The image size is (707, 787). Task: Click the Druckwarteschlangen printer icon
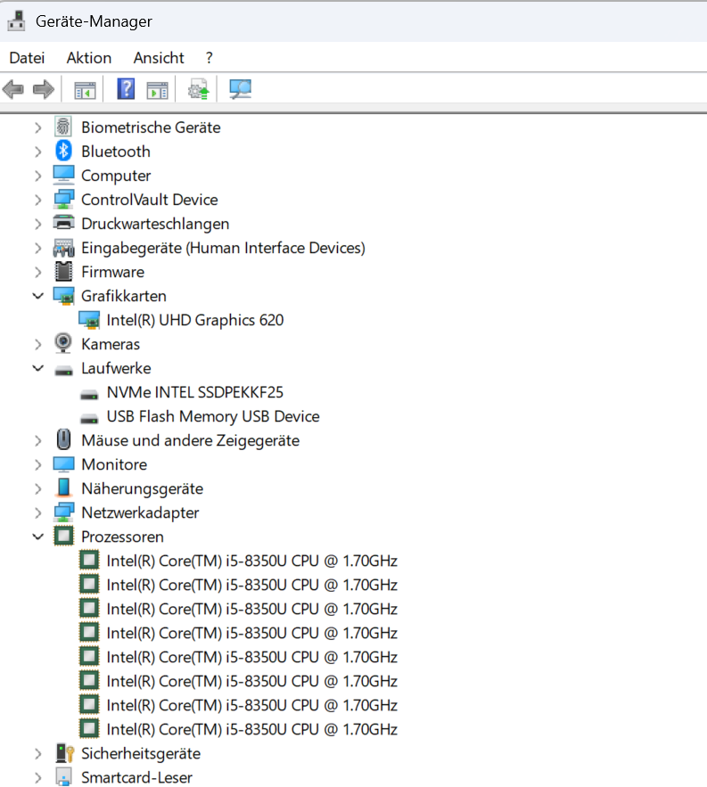tap(64, 223)
